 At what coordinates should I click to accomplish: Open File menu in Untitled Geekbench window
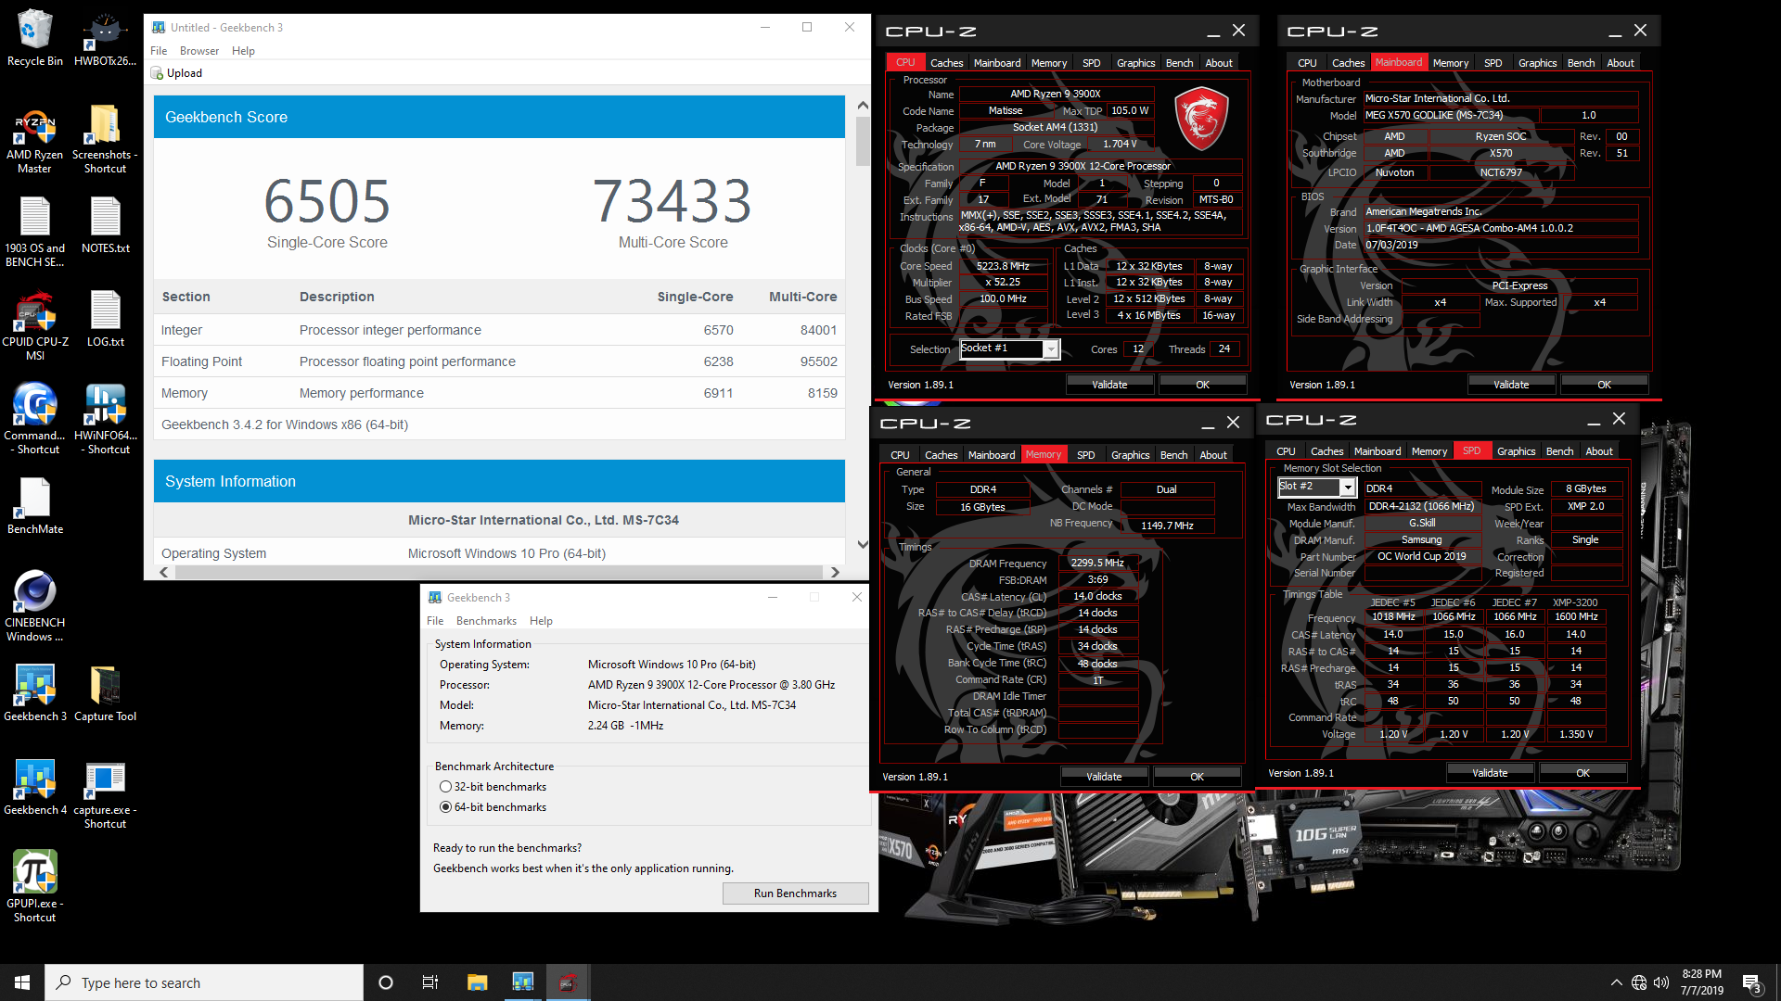(159, 51)
